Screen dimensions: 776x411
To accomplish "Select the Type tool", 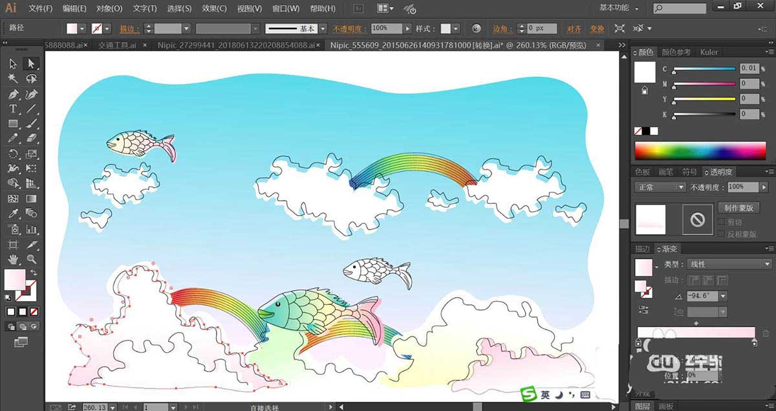I will pyautogui.click(x=13, y=109).
